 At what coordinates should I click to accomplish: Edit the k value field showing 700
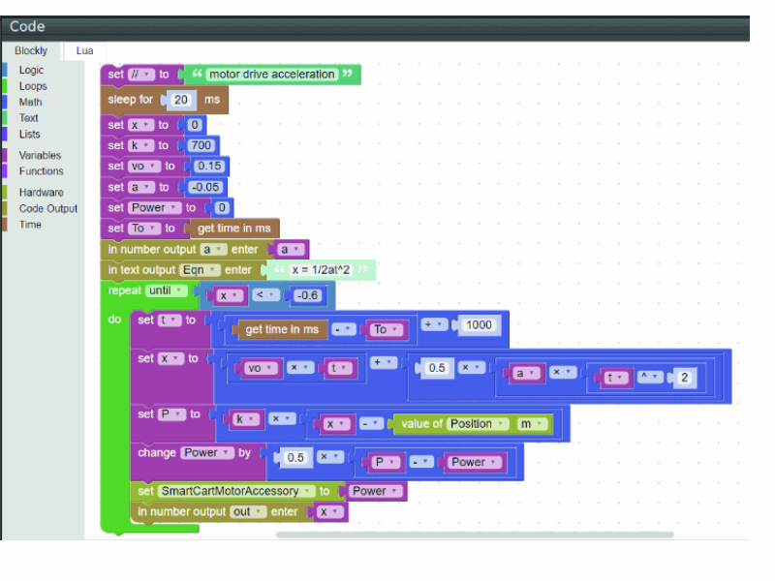[x=201, y=145]
